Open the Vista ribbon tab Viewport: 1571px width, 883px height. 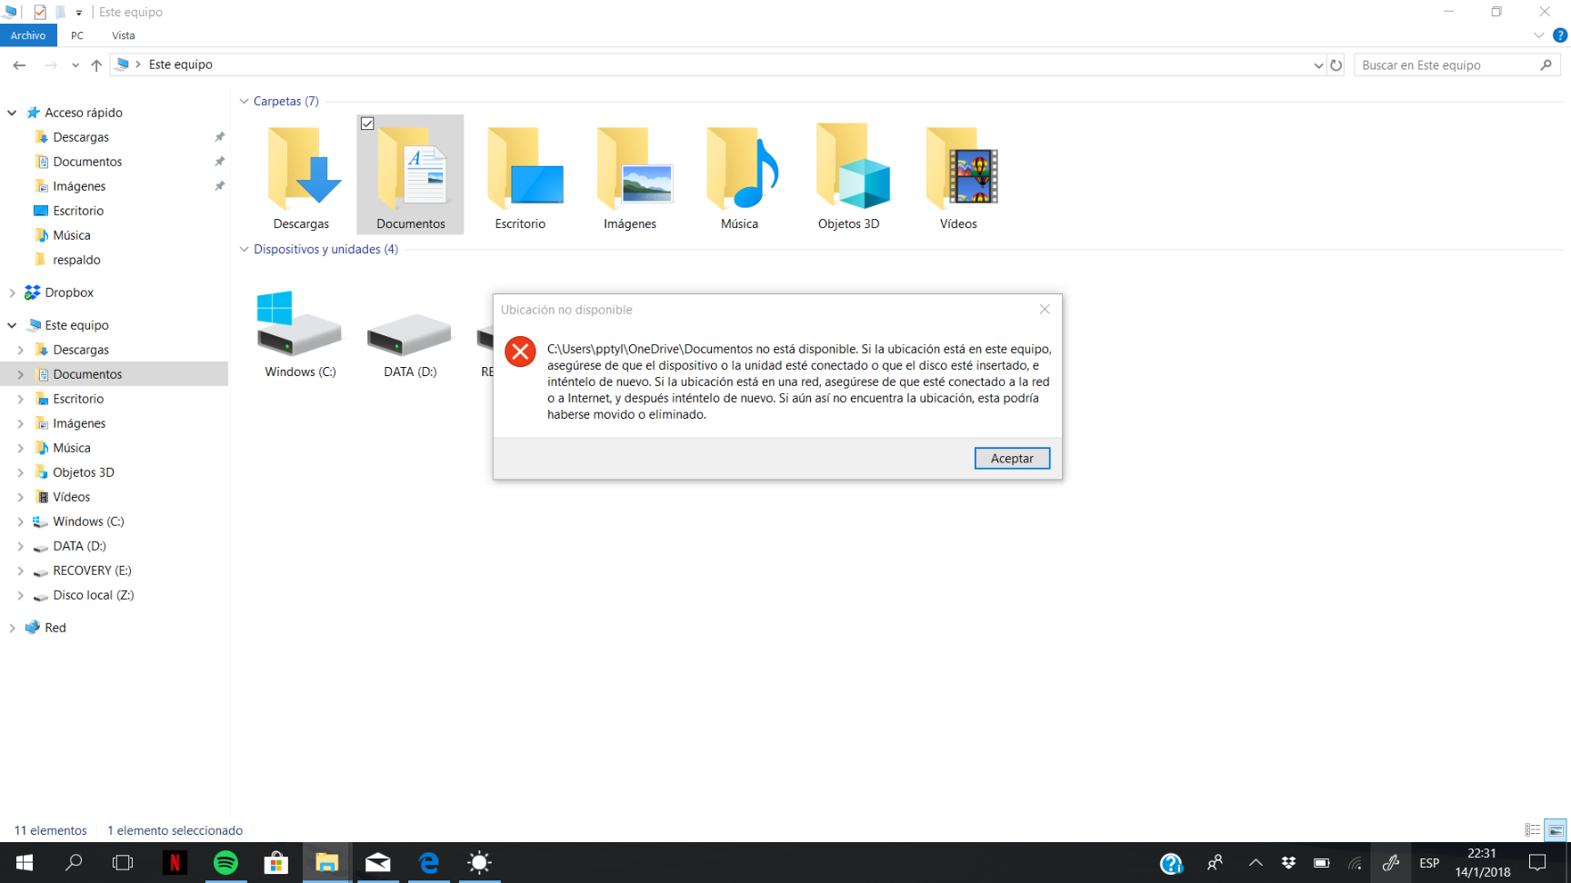click(124, 35)
